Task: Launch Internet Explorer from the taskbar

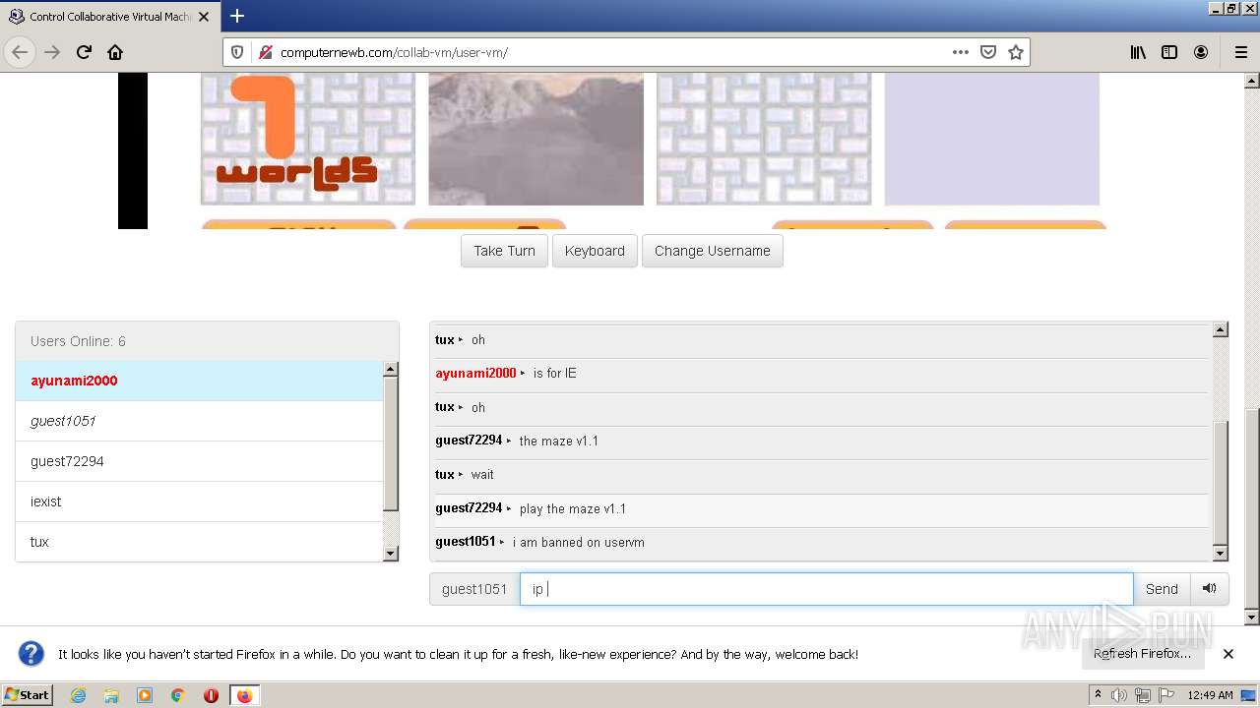Action: pos(78,695)
